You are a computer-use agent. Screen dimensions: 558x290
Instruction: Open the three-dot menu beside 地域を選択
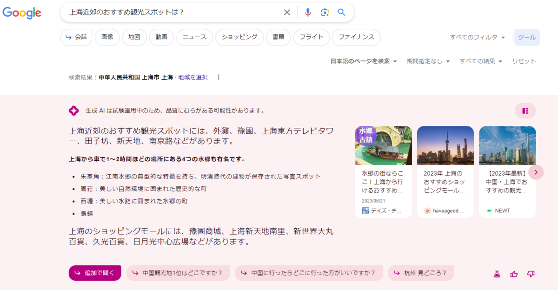pyautogui.click(x=219, y=77)
